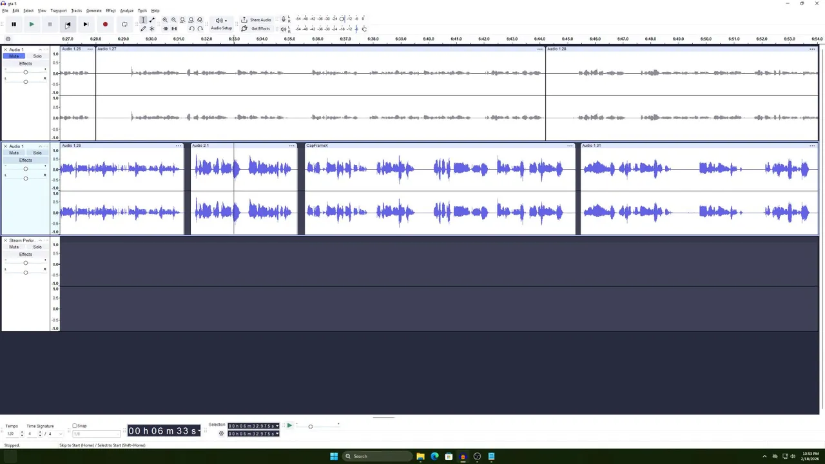Solo the first Audio 1 track
Viewport: 825px width, 464px height.
point(37,56)
